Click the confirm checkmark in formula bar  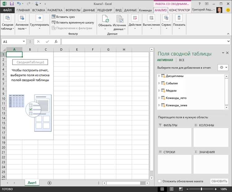tap(47, 41)
